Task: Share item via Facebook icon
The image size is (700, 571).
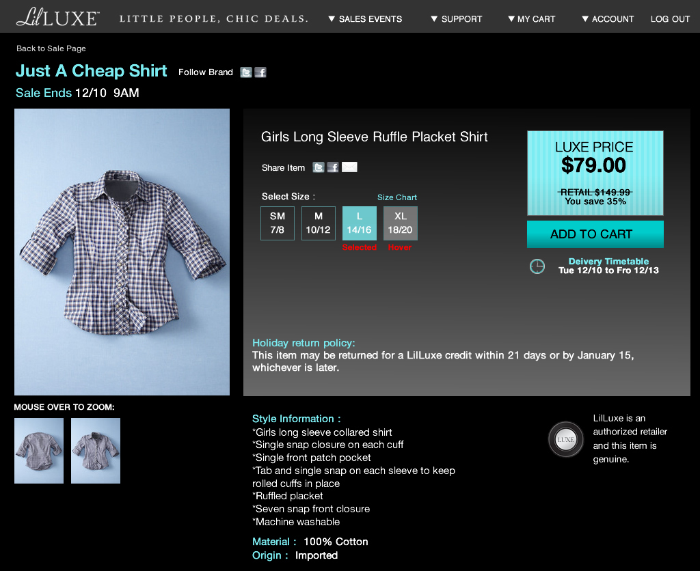Action: tap(333, 167)
